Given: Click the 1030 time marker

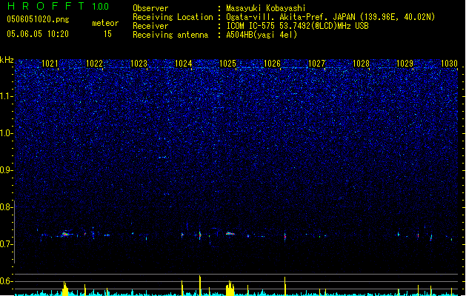Looking at the screenshot, I should coord(450,64).
